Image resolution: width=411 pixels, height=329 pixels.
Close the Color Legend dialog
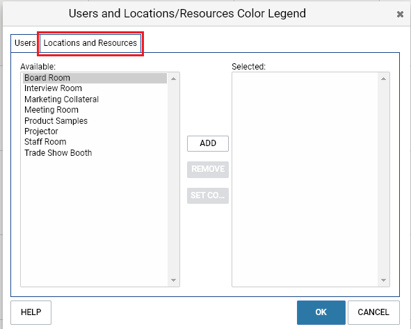pyautogui.click(x=400, y=14)
